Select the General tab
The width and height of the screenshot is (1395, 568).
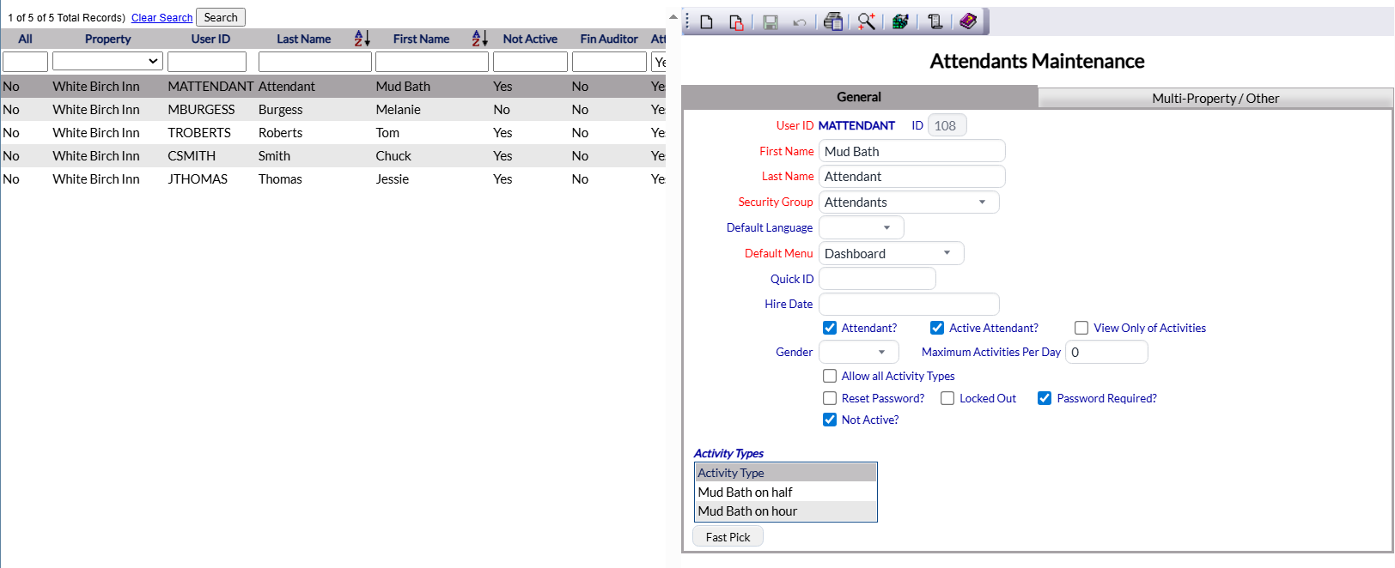(859, 98)
